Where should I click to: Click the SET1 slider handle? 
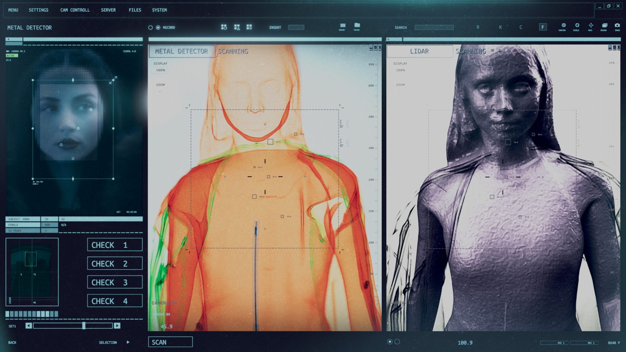coord(84,326)
